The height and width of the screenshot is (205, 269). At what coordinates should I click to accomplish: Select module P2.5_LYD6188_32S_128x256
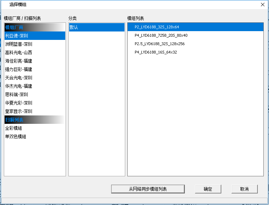160,44
